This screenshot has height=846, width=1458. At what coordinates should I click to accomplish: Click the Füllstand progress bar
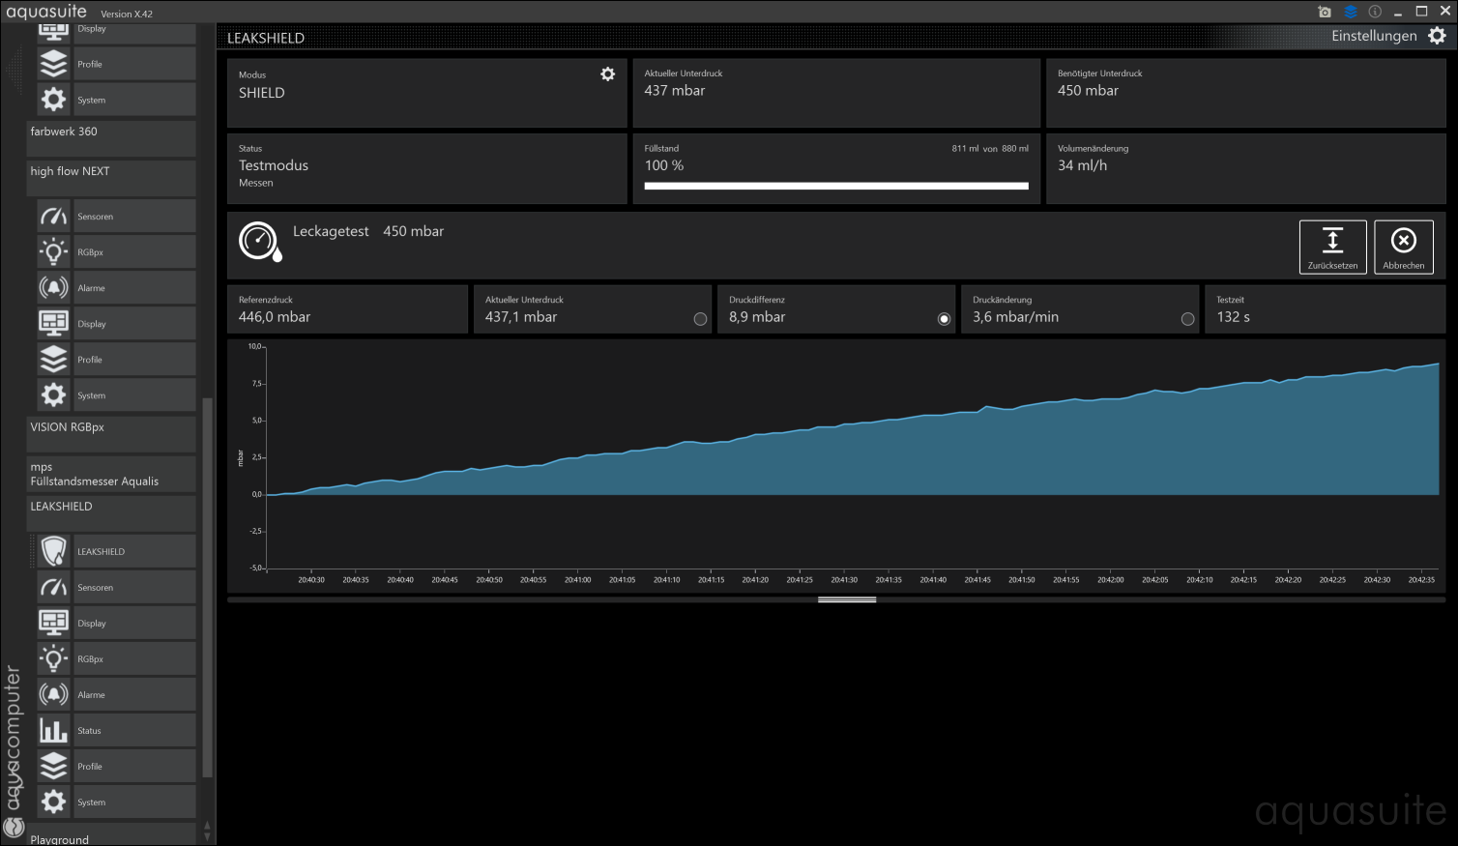click(836, 186)
